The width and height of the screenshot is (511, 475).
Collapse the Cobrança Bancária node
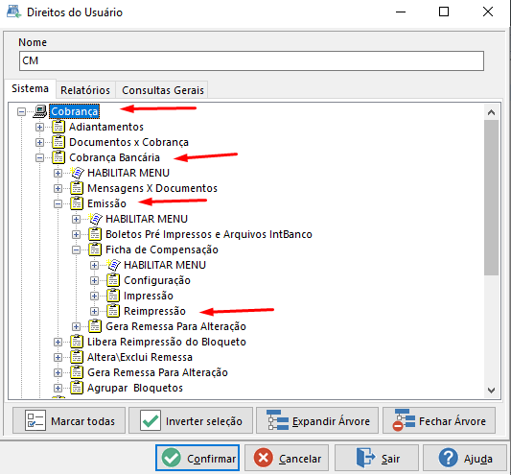39,158
